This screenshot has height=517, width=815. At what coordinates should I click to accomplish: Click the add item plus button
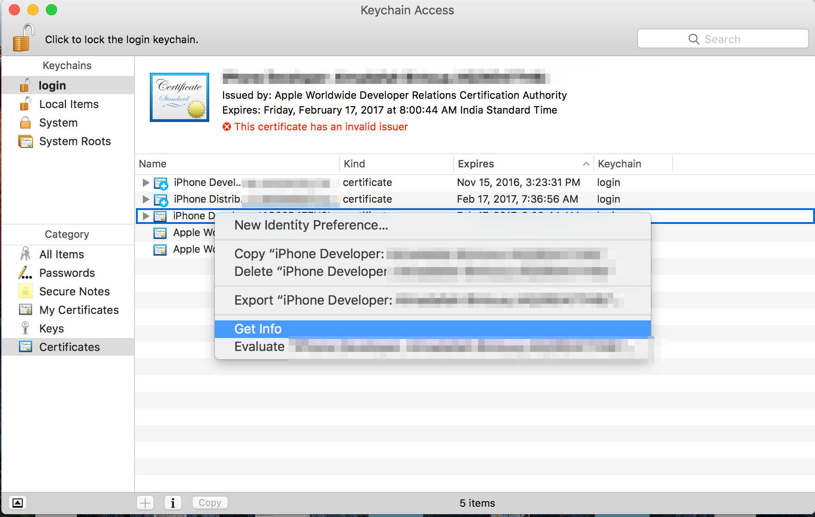click(x=145, y=503)
